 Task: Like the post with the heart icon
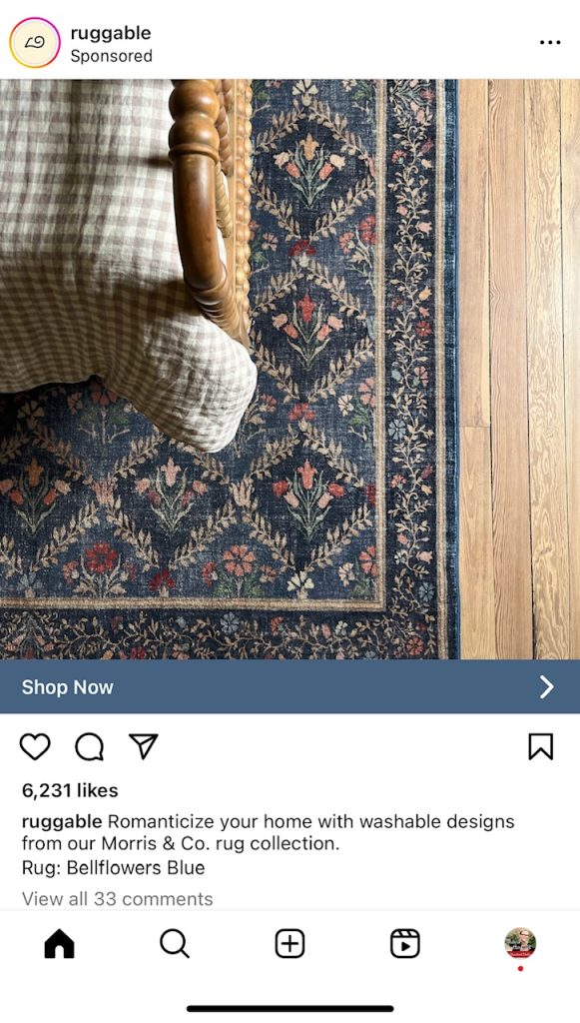coord(35,747)
